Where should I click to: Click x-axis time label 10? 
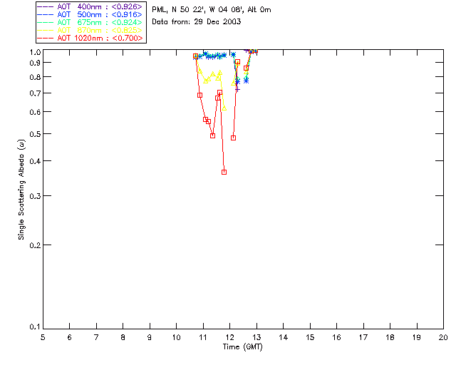176,337
